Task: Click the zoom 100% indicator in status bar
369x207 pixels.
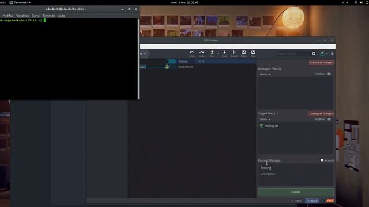Action: (x=297, y=201)
